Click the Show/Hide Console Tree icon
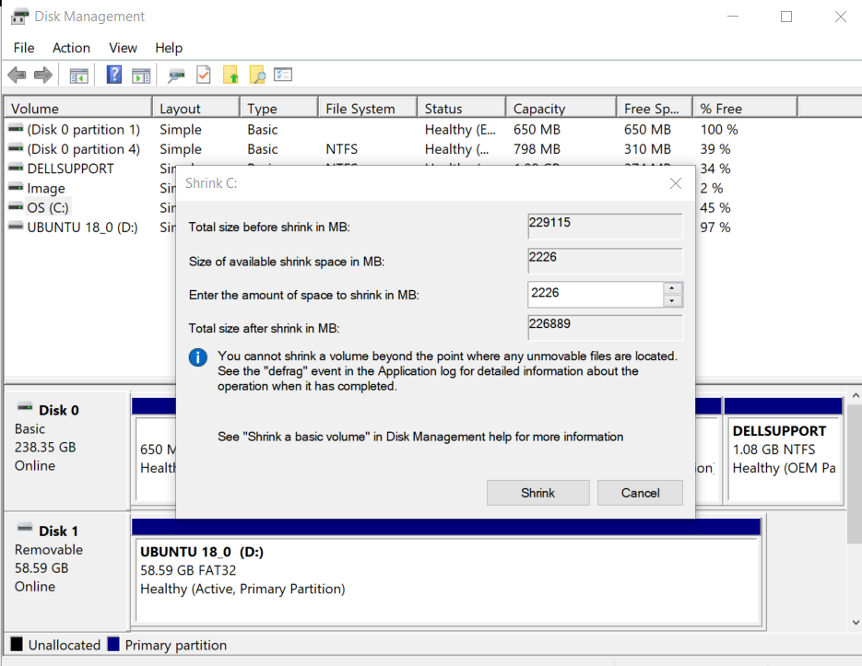The image size is (862, 666). click(x=78, y=76)
